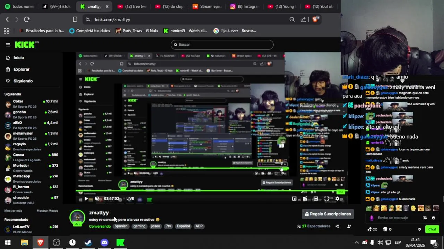Select the 7tv tag

(x=169, y=226)
